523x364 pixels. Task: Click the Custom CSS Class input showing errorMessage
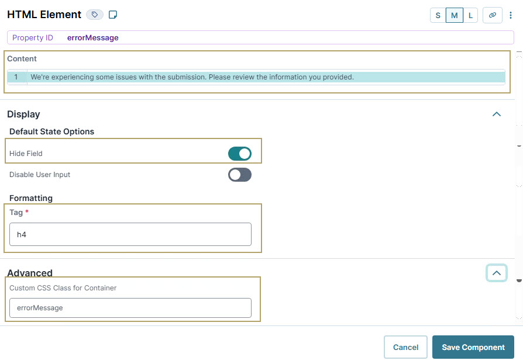pos(130,307)
